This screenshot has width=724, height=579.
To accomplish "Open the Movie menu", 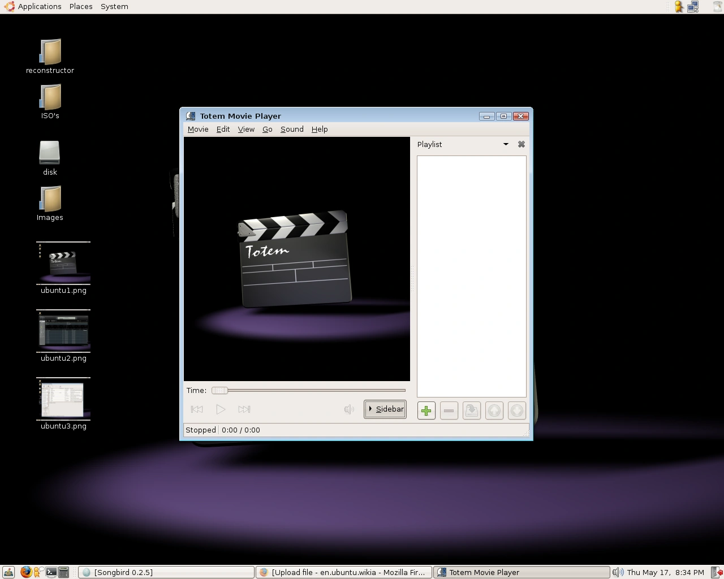I will coord(198,129).
